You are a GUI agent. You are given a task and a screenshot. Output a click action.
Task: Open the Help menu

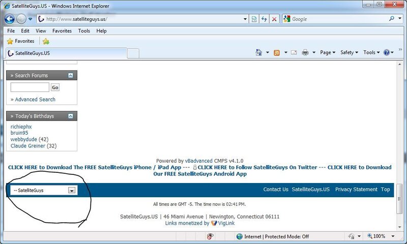(101, 31)
